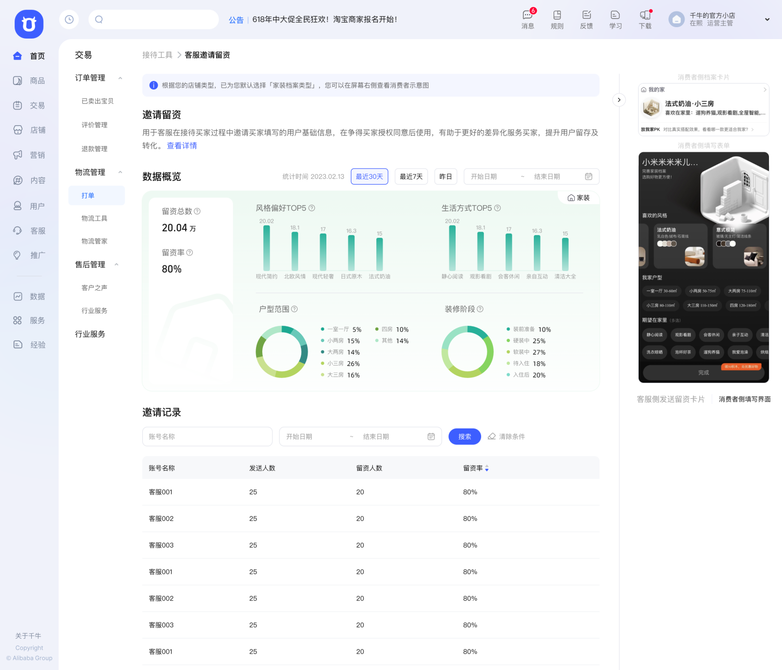Expand 我的家 card chevron
This screenshot has width=782, height=670.
(765, 90)
